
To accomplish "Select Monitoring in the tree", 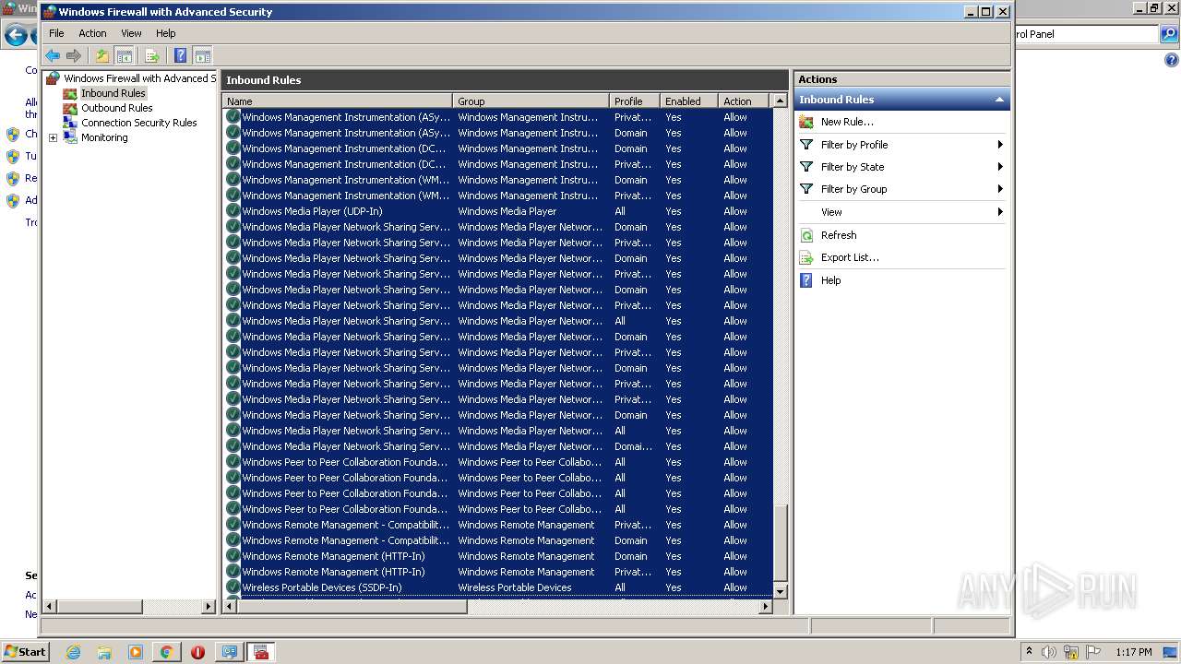I will [x=104, y=137].
